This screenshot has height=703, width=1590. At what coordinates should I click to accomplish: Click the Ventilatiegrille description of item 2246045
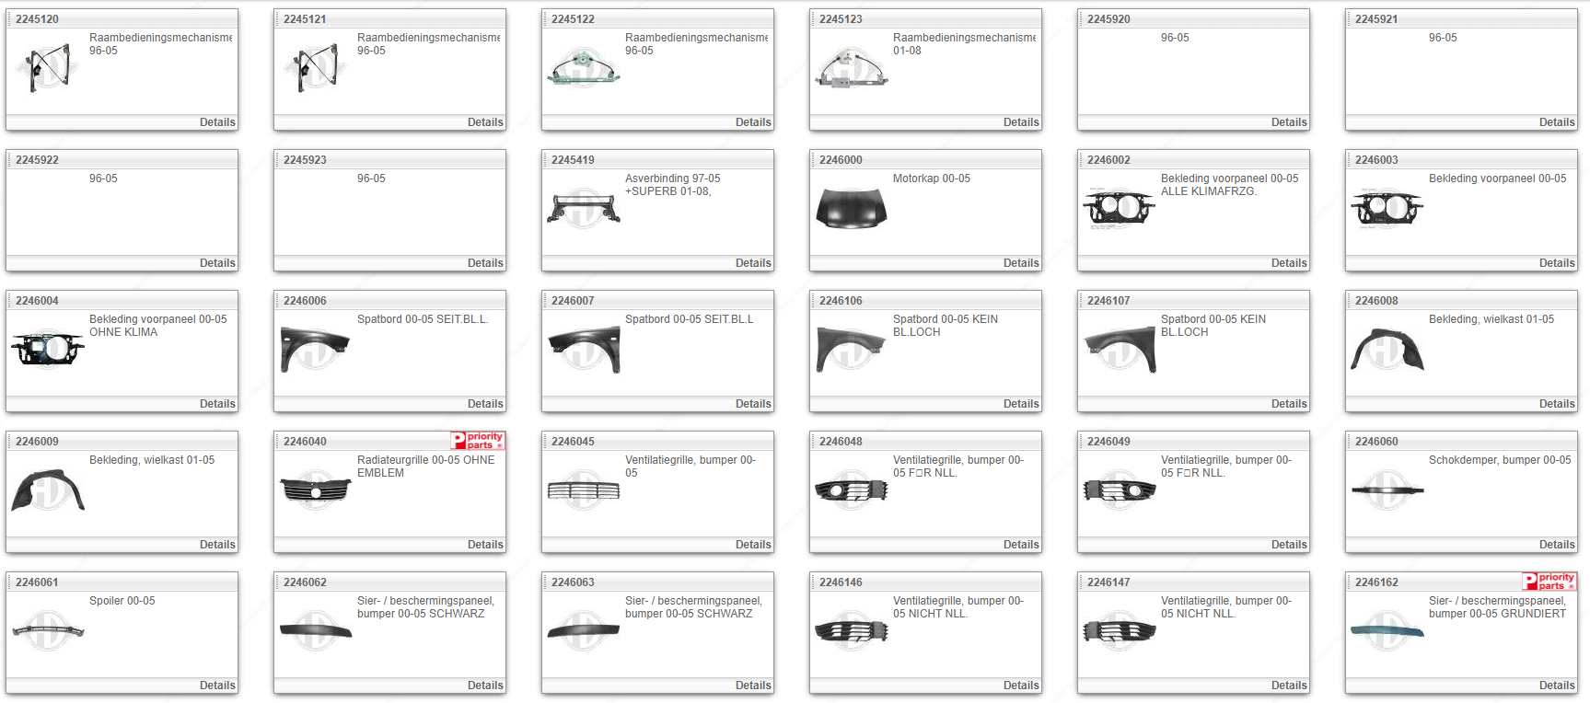tap(690, 467)
